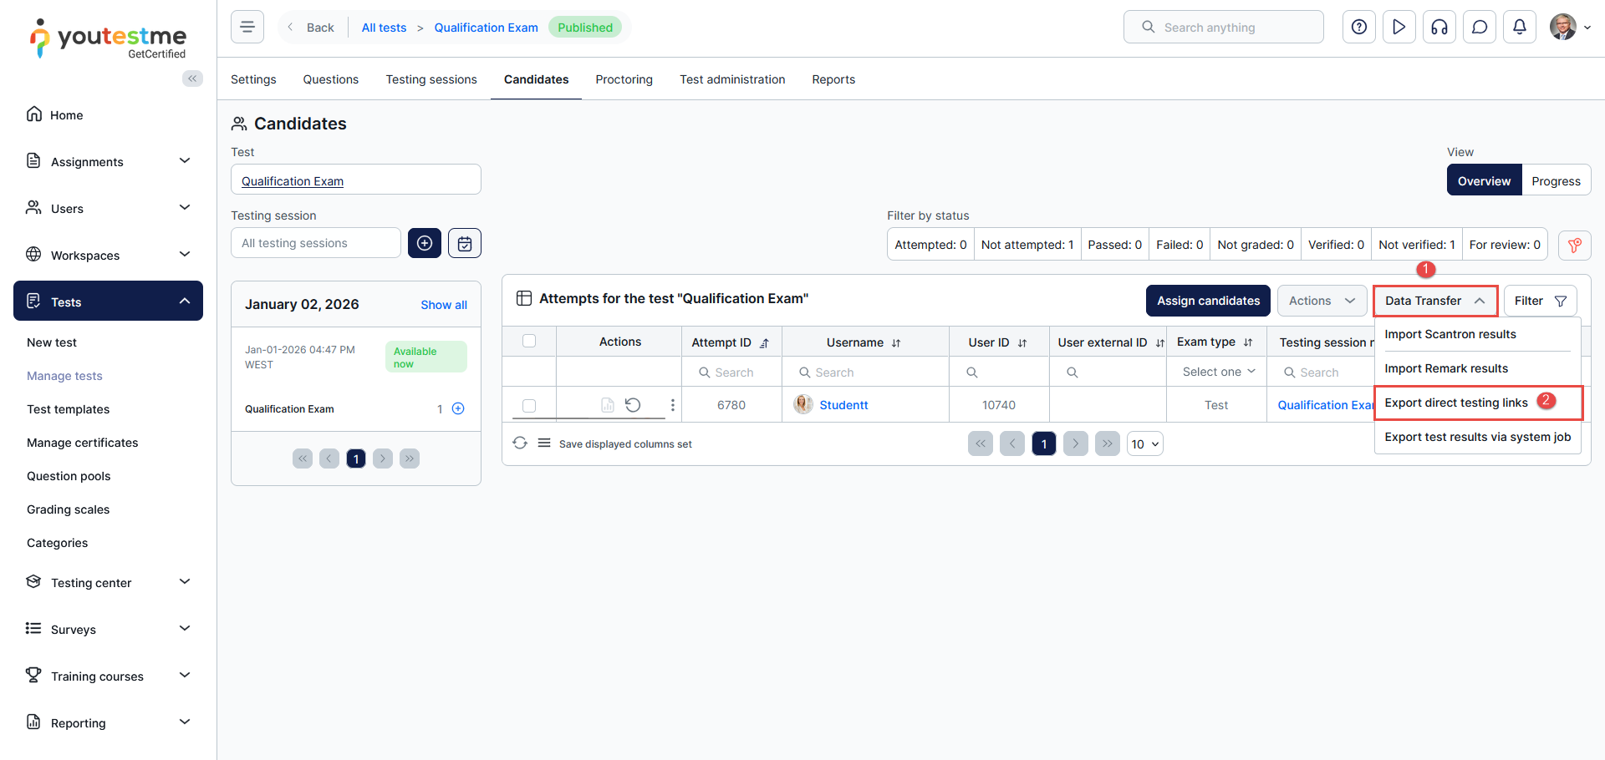This screenshot has width=1605, height=760.
Task: Switch to the Proctoring tab
Action: [624, 79]
